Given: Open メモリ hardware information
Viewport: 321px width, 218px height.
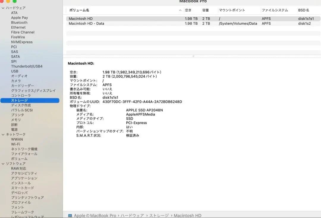Looking at the screenshot, I should tap(16, 120).
